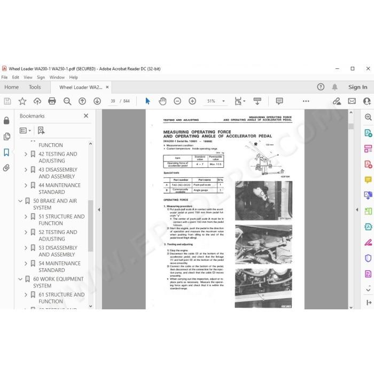Open the find text magnifier icon
374x374 pixels.
pos(67,101)
